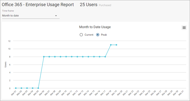Click the Mar 18 data point
Viewport: 190px width, 101px height.
pos(111,45)
